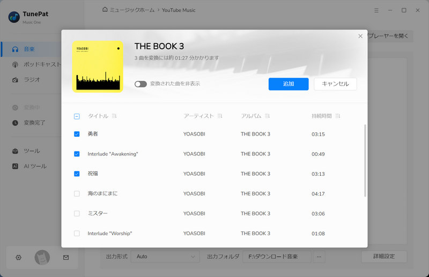Uncheck the 祝福 track checkbox
The width and height of the screenshot is (429, 277).
[77, 174]
